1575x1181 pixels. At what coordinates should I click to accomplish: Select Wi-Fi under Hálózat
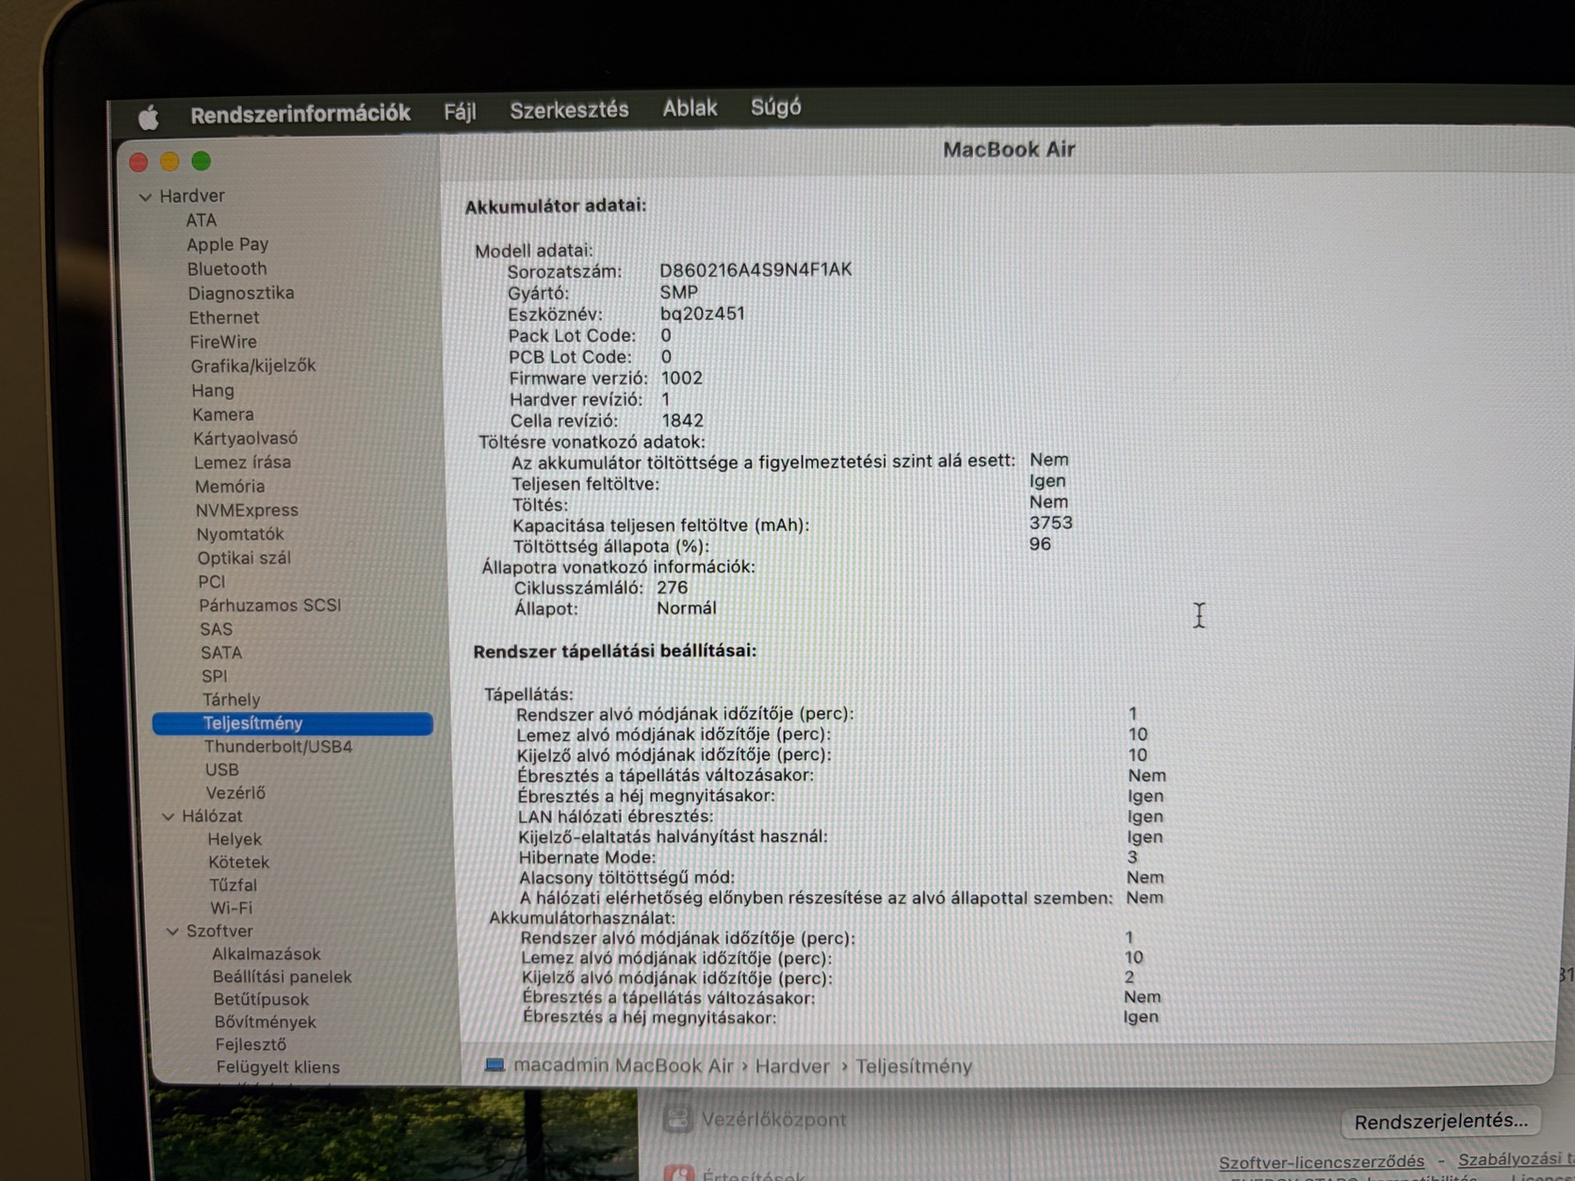click(232, 908)
